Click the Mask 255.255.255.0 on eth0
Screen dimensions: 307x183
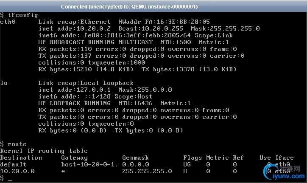225,28
